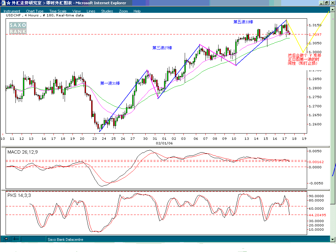The height and width of the screenshot is (252, 336).
Task: Click the 0.00162 MACD value label
Action: point(316,162)
